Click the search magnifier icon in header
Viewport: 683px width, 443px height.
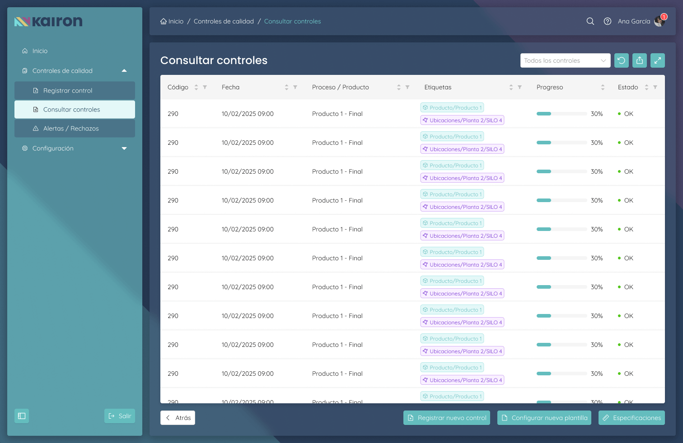tap(590, 21)
